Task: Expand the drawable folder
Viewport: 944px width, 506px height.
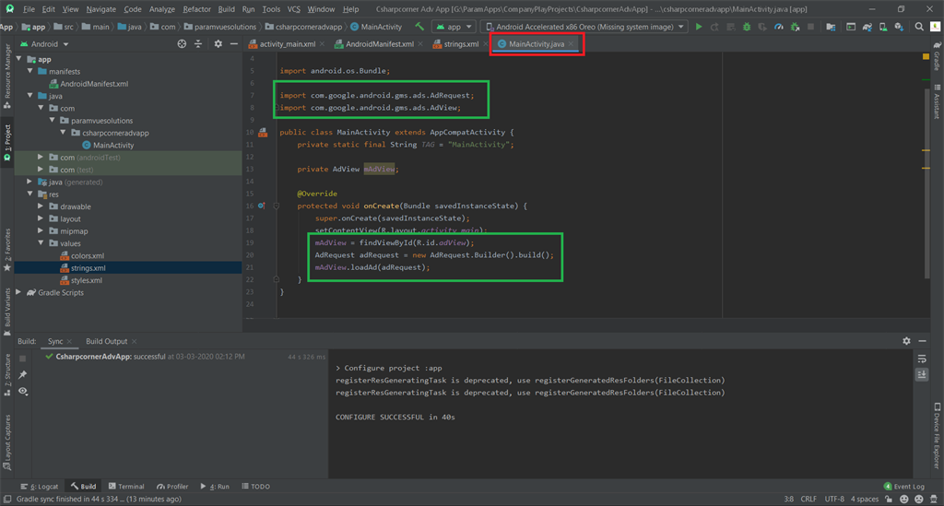Action: pos(41,206)
